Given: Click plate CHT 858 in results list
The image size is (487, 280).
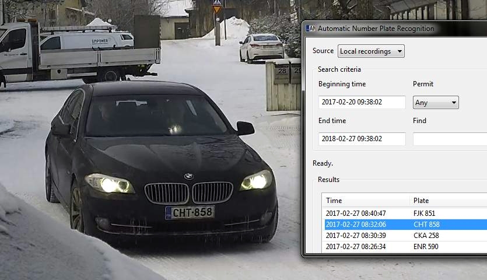Looking at the screenshot, I should click(426, 225).
